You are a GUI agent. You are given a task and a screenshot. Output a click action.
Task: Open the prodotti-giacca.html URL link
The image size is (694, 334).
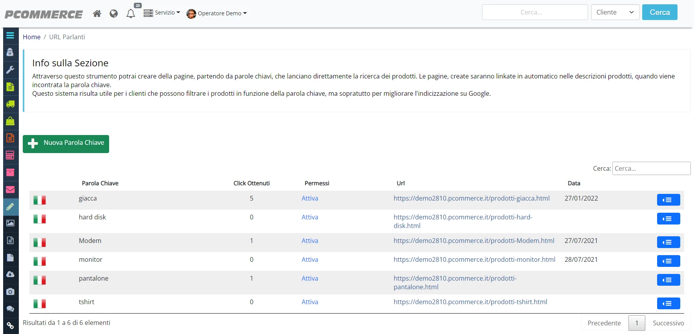[471, 198]
